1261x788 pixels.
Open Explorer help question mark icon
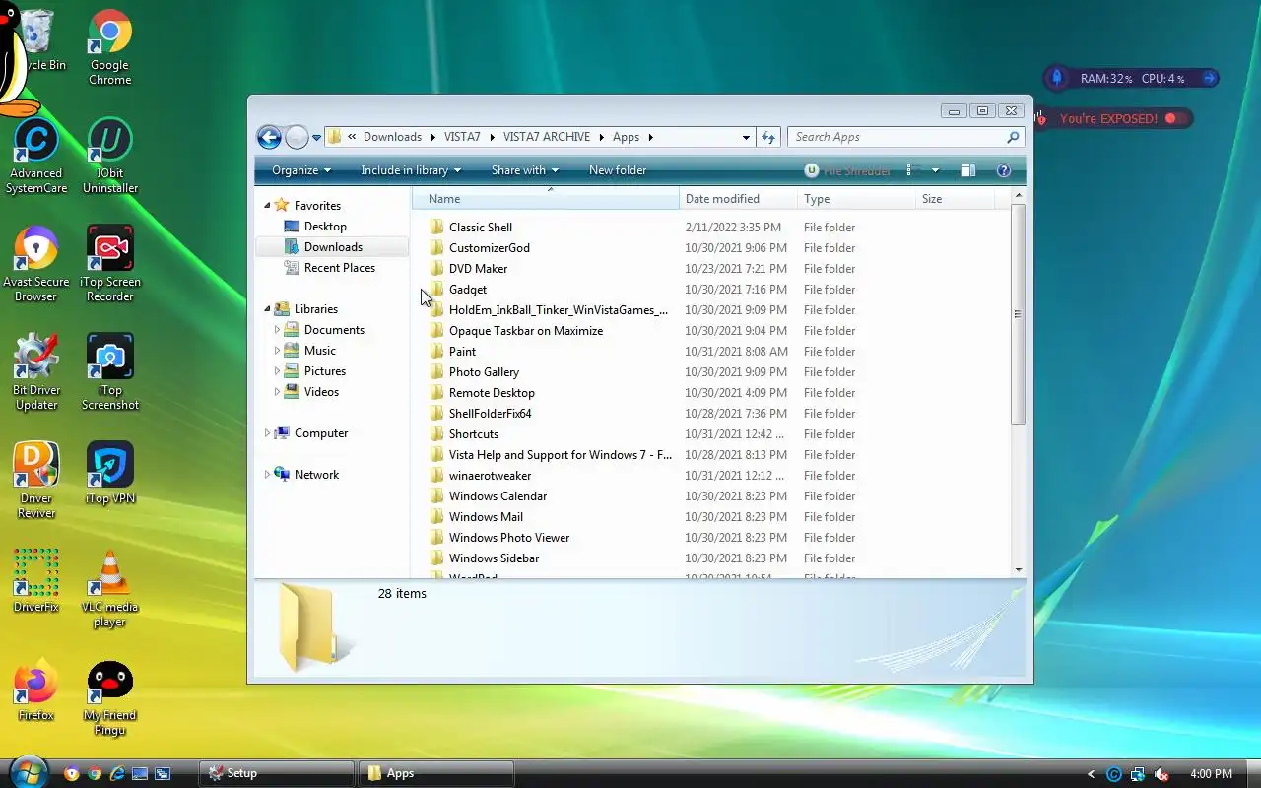(1004, 170)
